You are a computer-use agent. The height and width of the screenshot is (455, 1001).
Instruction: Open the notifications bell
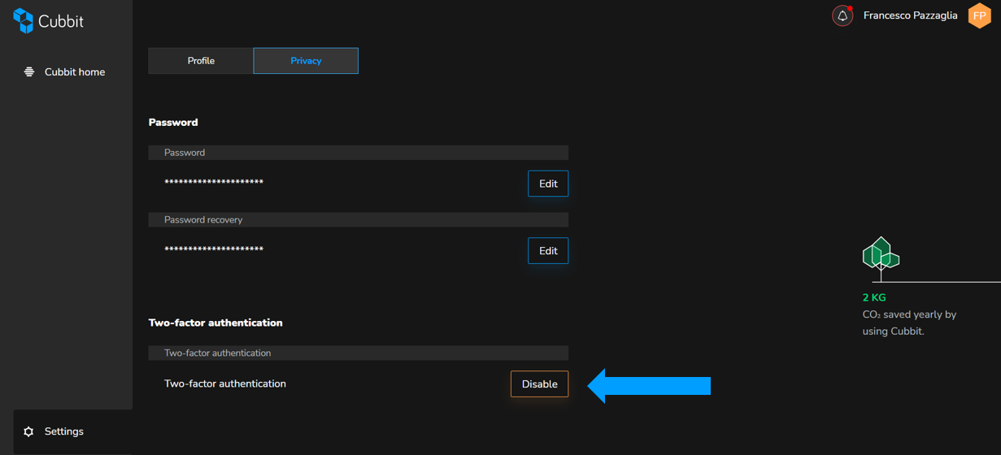[842, 15]
